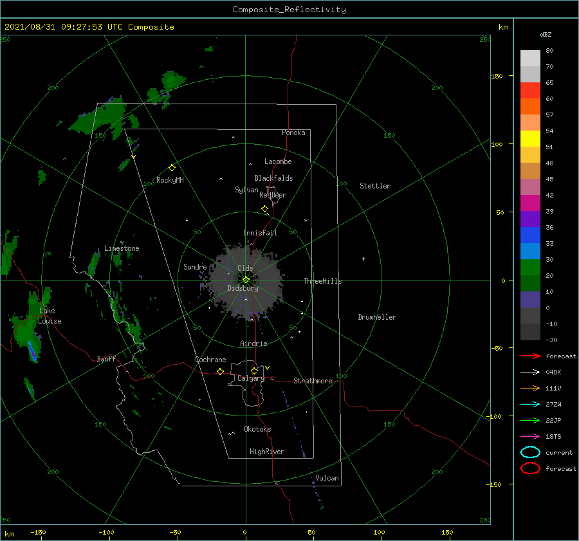Image resolution: width=579 pixels, height=541 pixels.
Task: Click the red forecast ellipse in the legend
Action: click(530, 468)
